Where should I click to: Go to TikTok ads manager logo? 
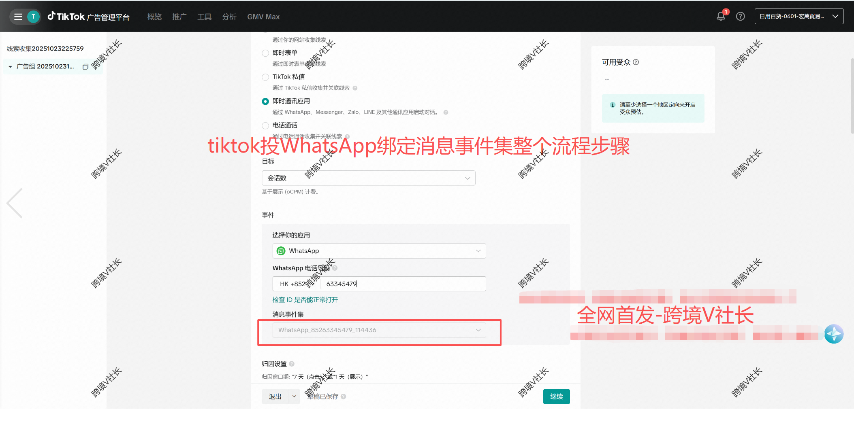click(89, 17)
